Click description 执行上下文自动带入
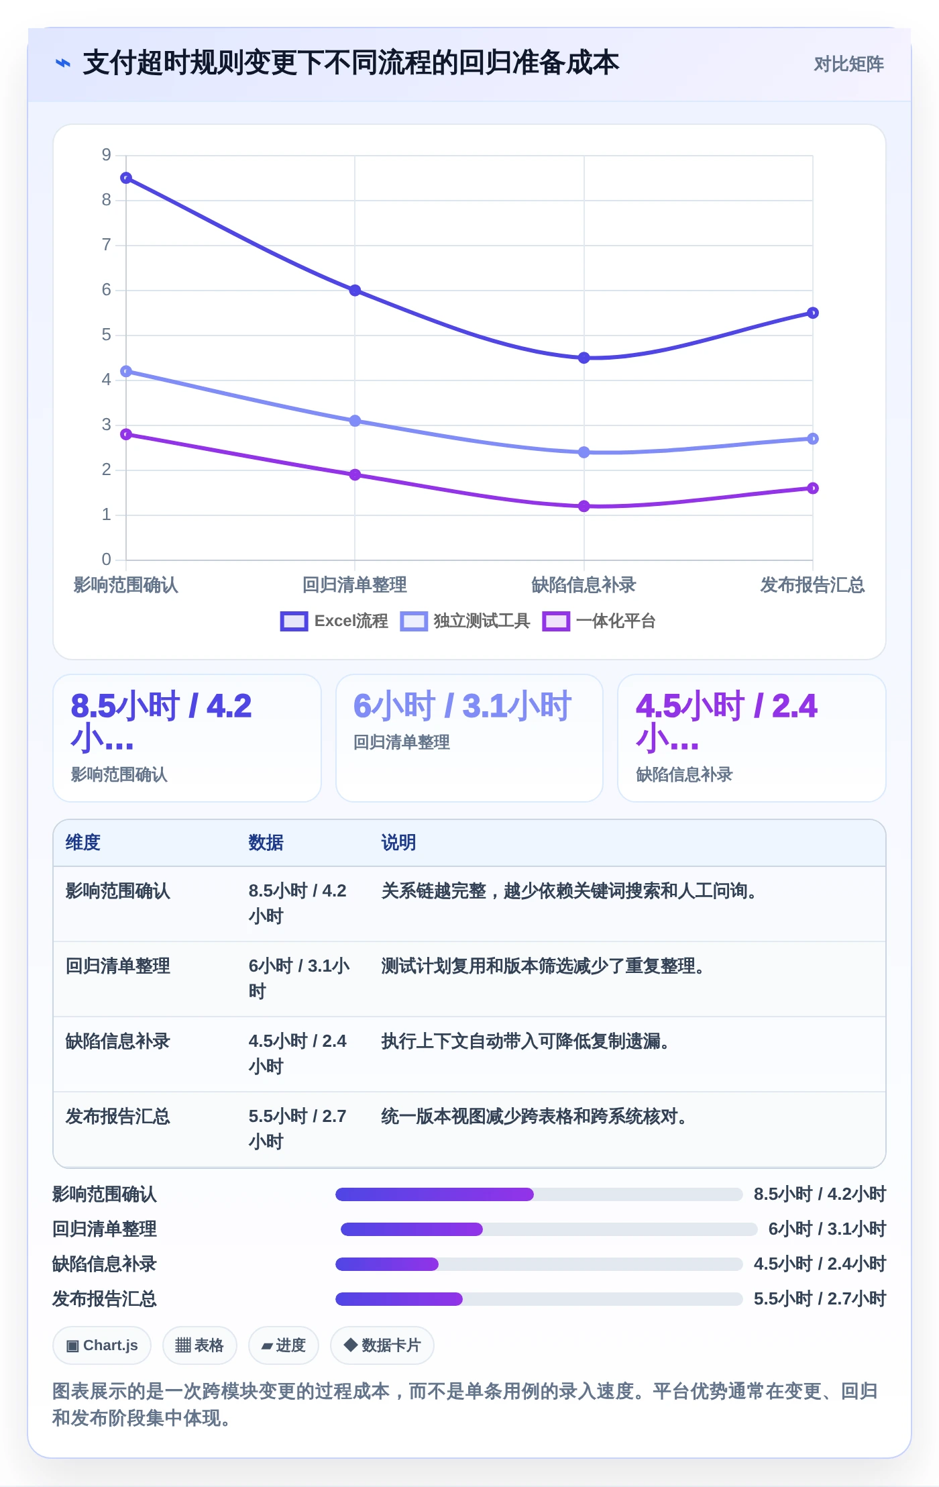Viewport: 939px width, 1487px height. click(525, 1041)
